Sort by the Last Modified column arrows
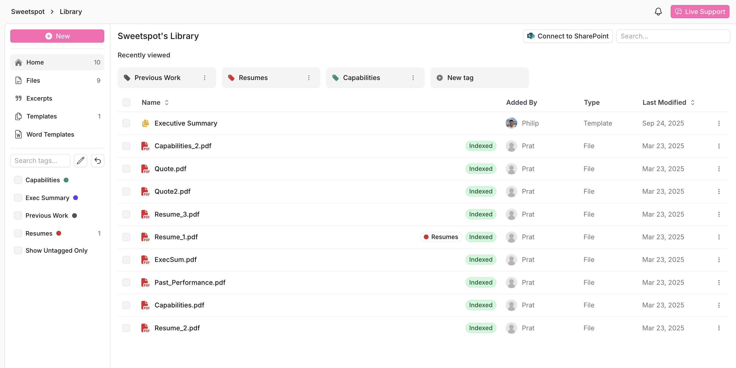The image size is (736, 368). click(x=693, y=103)
